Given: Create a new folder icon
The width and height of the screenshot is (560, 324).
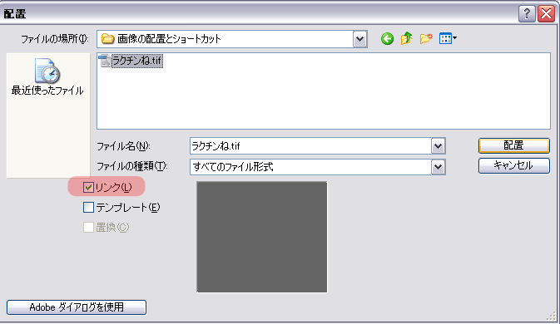Looking at the screenshot, I should tap(426, 38).
